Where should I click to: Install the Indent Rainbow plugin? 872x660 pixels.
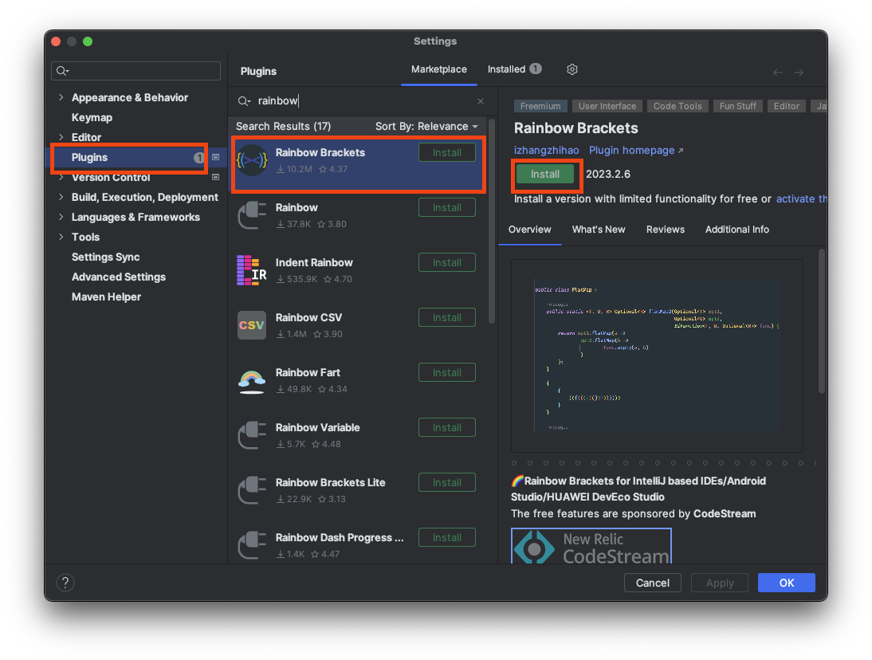pos(447,263)
